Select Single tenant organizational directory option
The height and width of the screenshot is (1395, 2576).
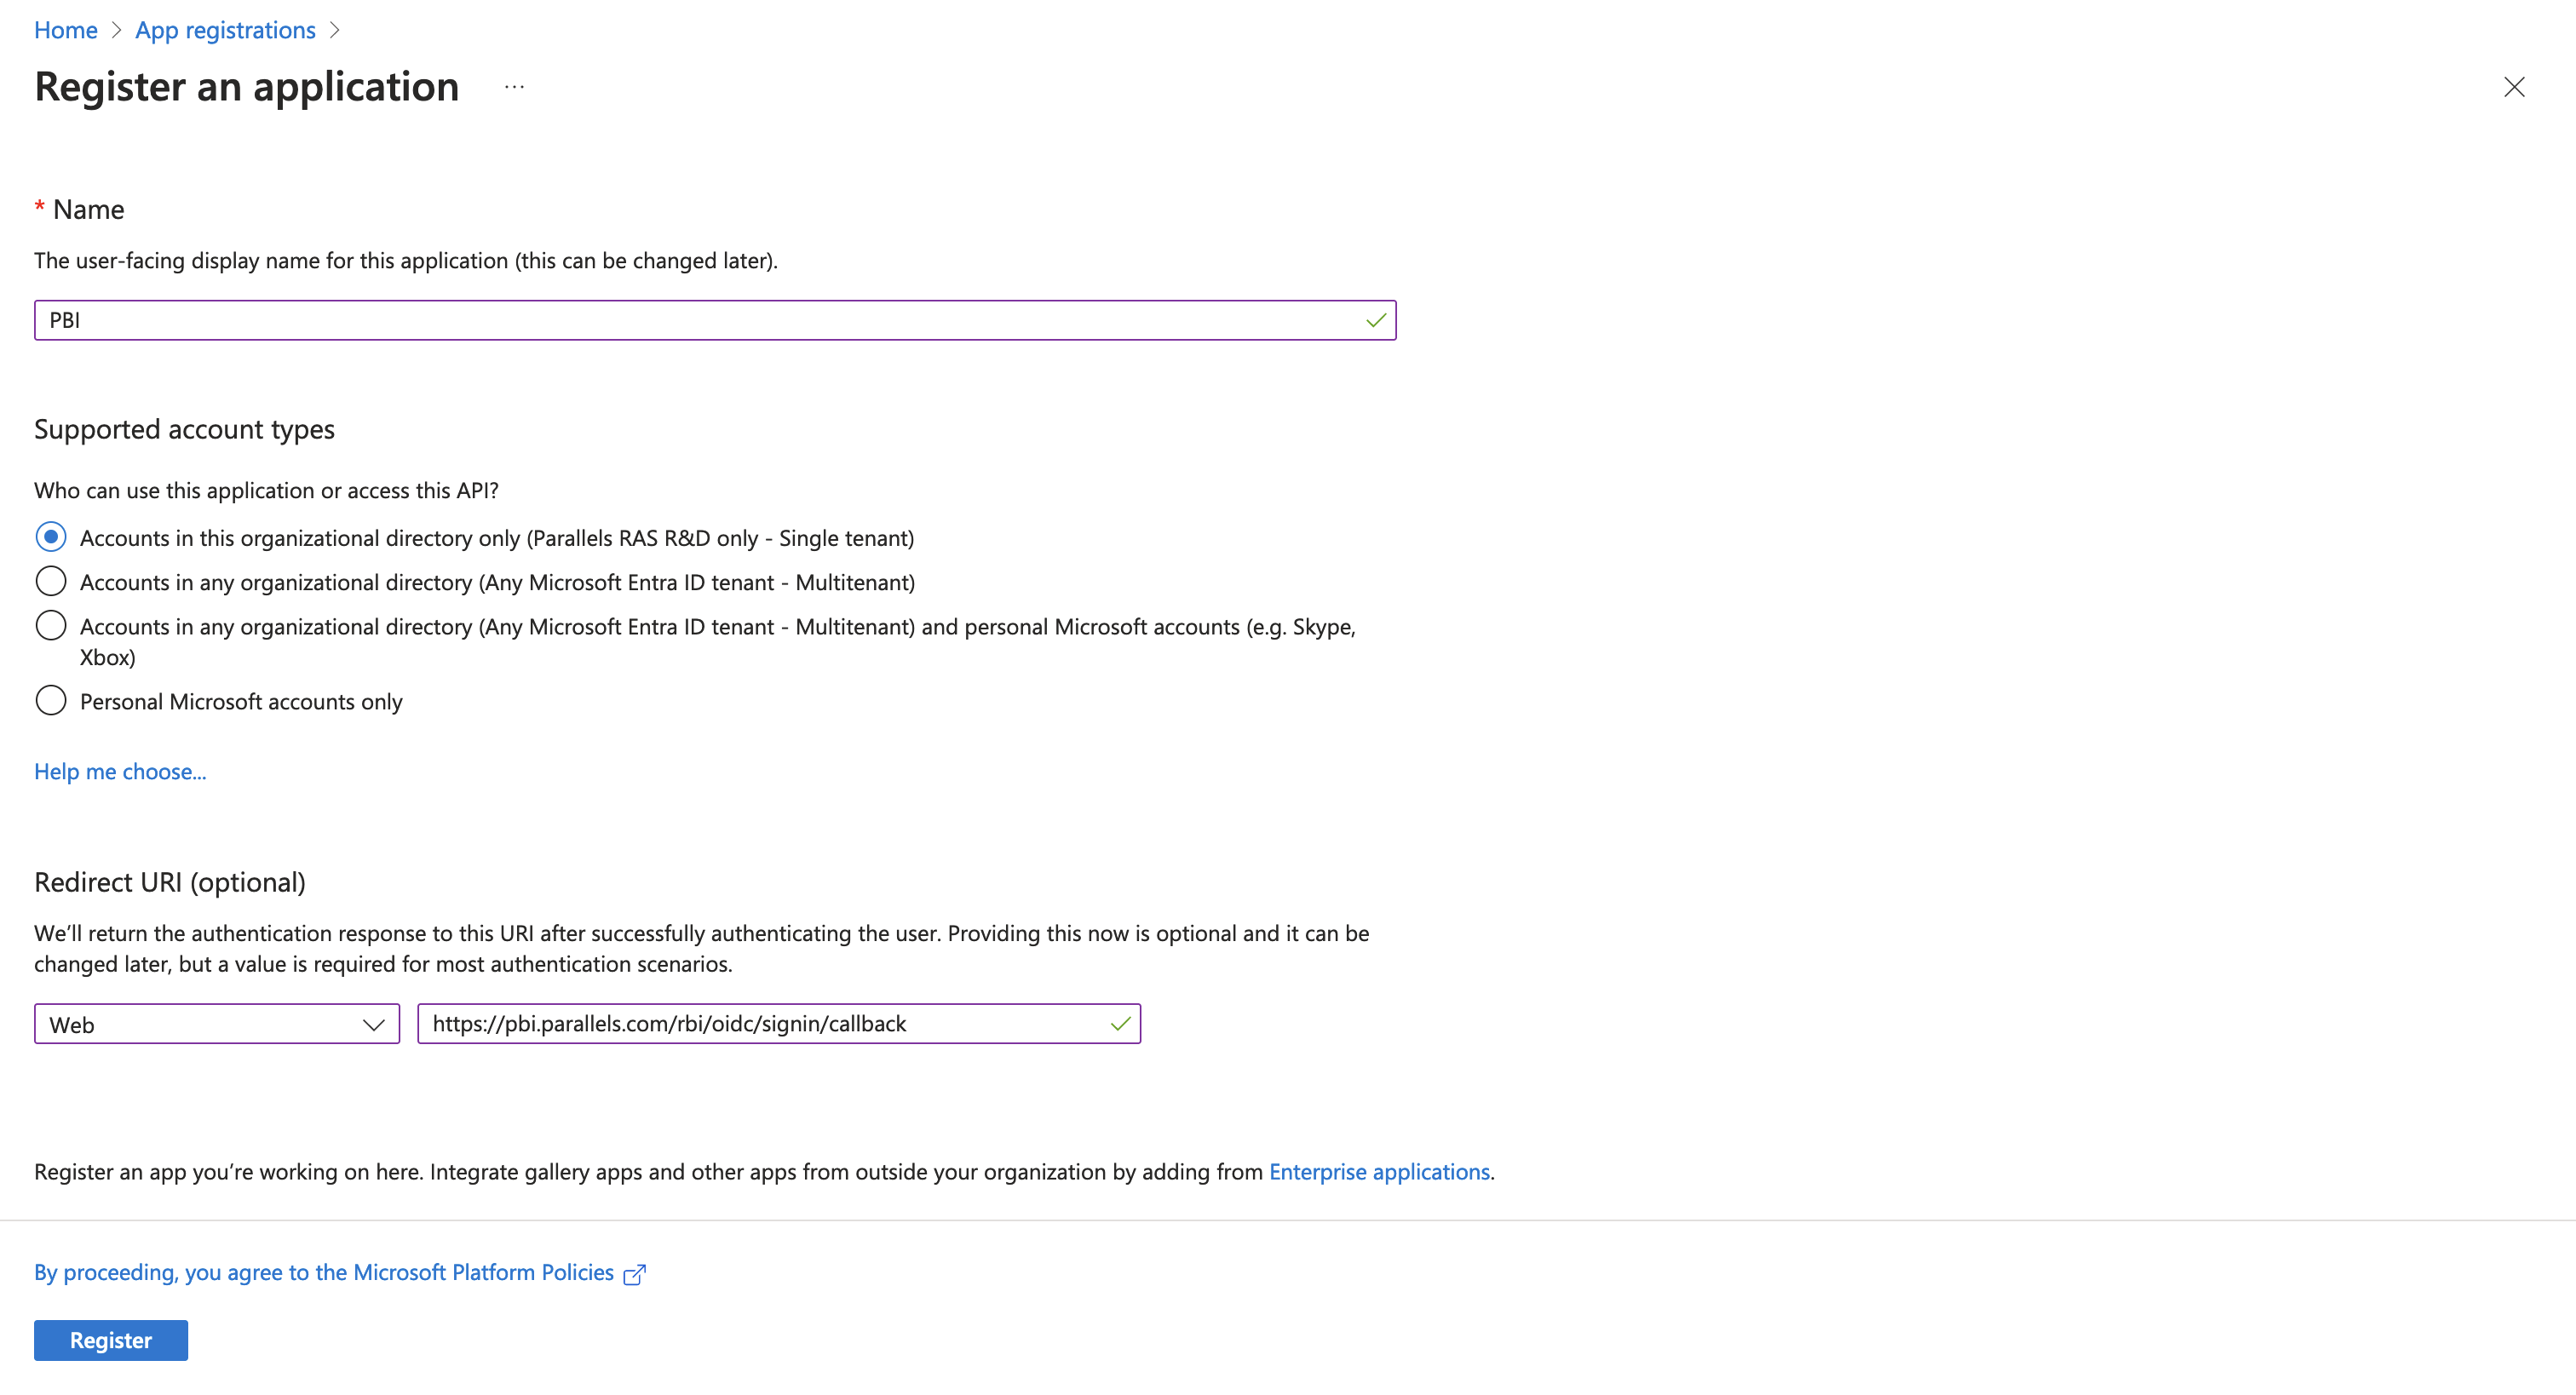tap(51, 537)
